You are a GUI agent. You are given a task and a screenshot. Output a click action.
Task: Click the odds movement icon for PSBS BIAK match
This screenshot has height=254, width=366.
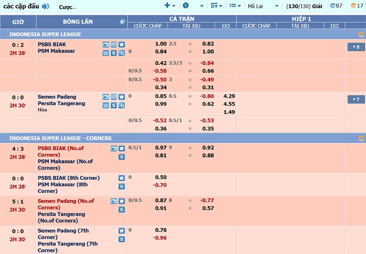point(122,53)
